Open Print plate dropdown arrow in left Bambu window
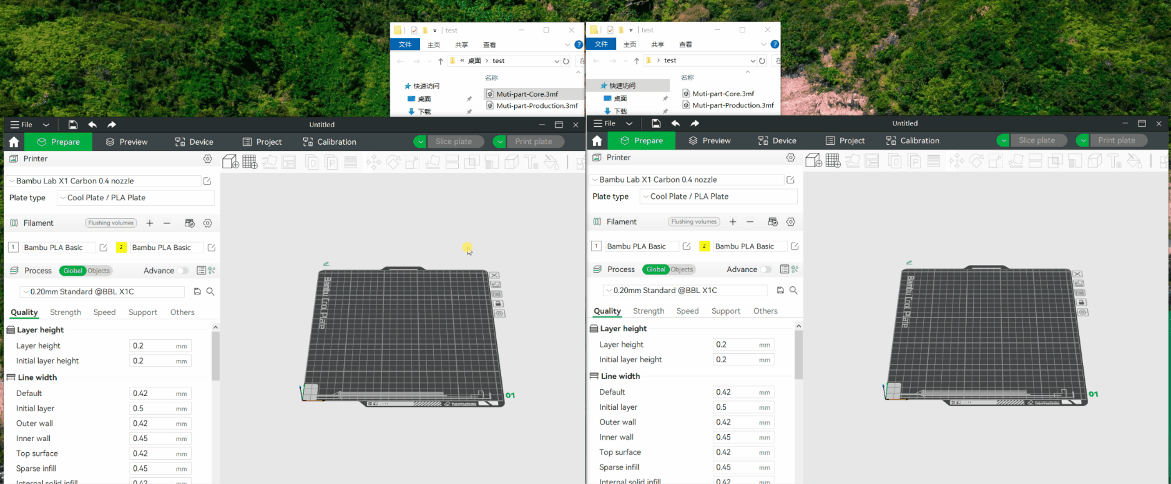1171x484 pixels. [499, 142]
